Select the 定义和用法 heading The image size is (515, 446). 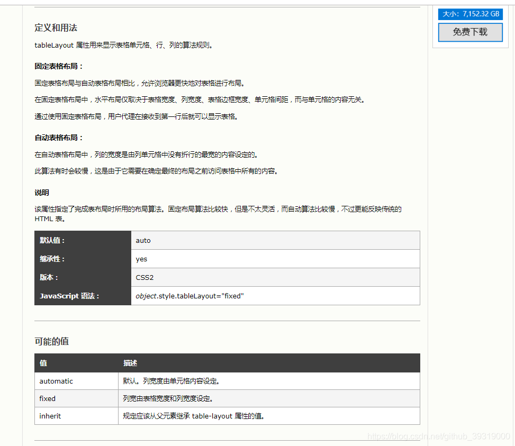(56, 28)
